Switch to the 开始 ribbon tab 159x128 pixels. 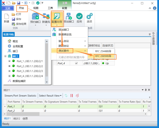(x=21, y=8)
